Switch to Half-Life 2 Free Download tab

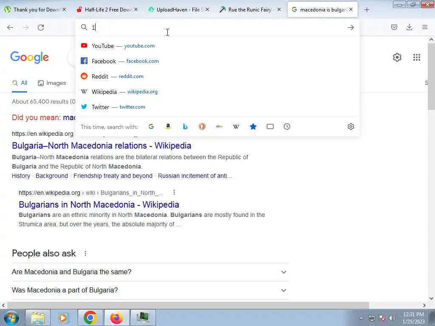pyautogui.click(x=105, y=10)
